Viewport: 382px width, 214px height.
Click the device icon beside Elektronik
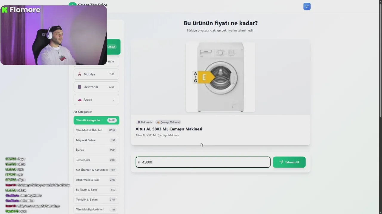pyautogui.click(x=79, y=87)
